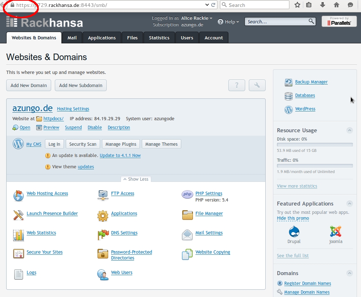
Task: Click the Secure Your Sites certificate icon
Action: pyautogui.click(x=19, y=254)
